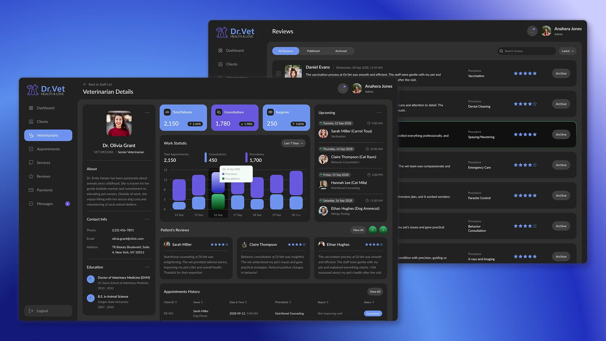Archive the Dental Cleaning review

click(561, 104)
